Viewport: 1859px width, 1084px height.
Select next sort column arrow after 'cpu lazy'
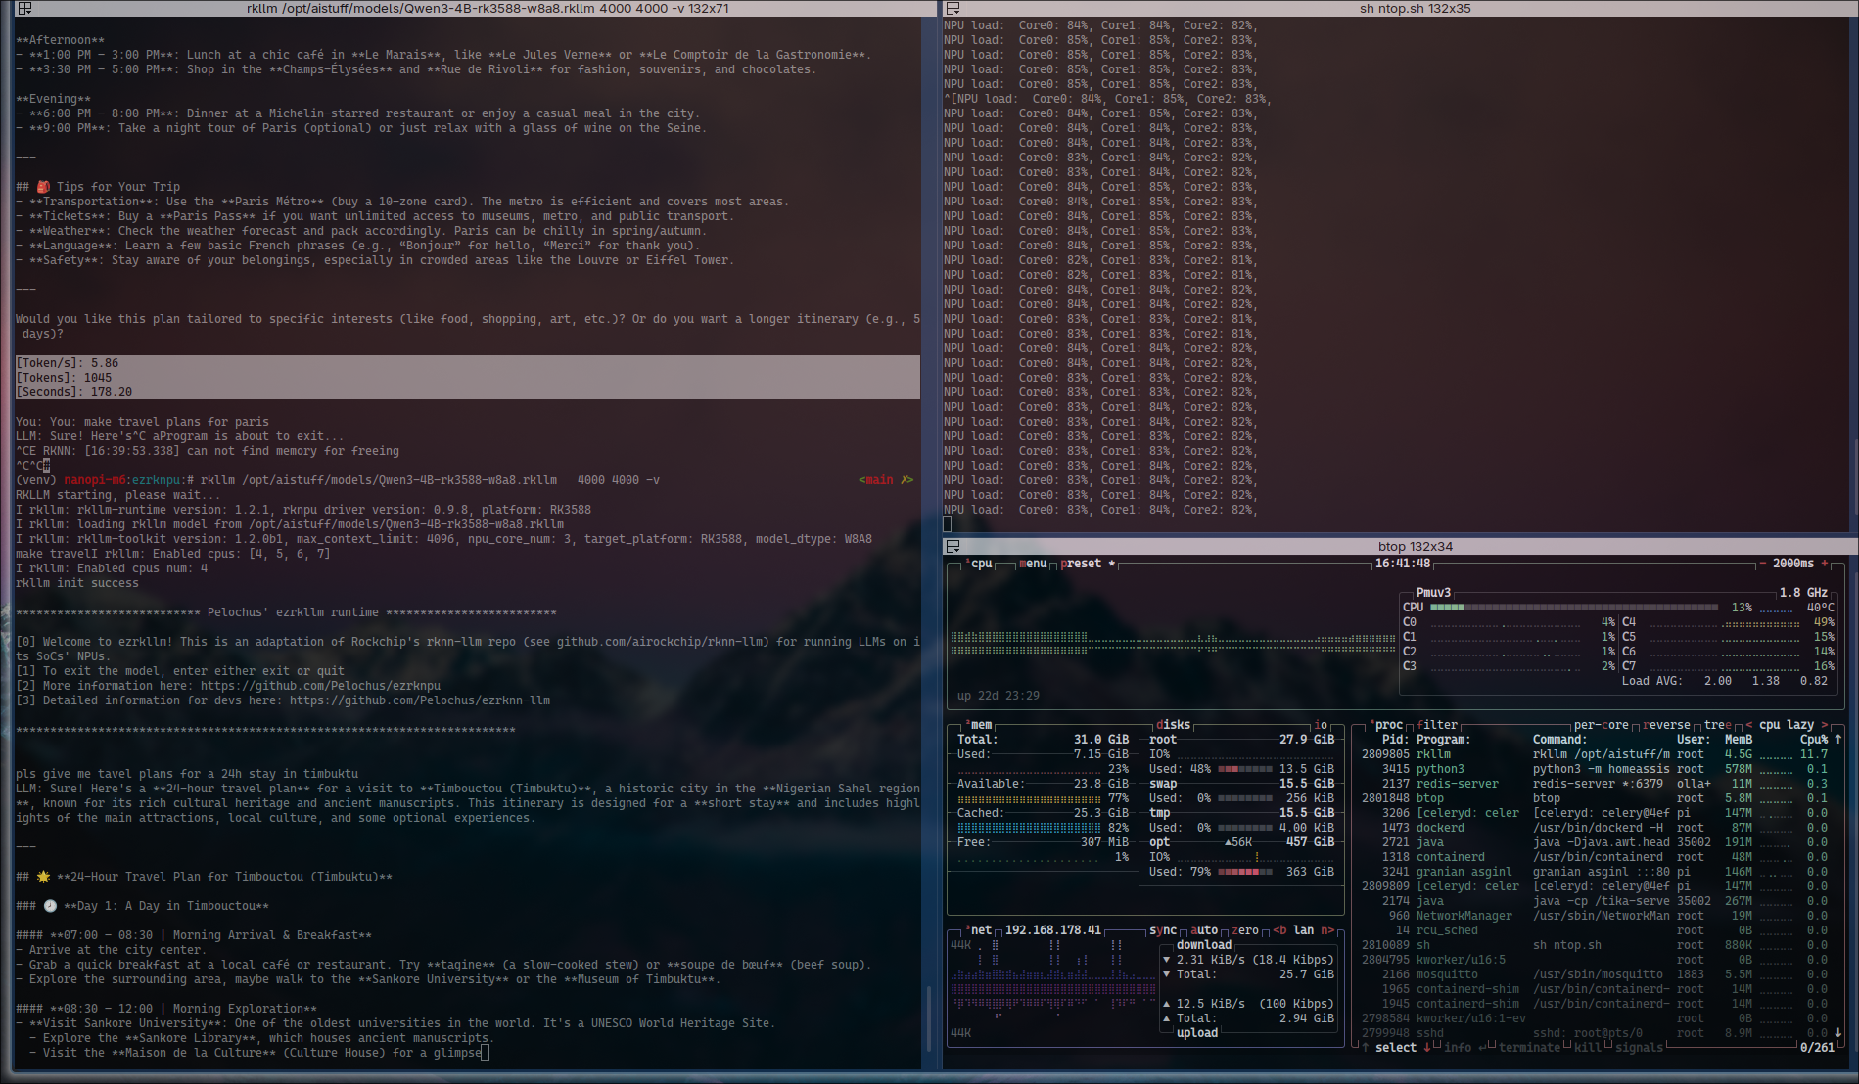(x=1825, y=725)
